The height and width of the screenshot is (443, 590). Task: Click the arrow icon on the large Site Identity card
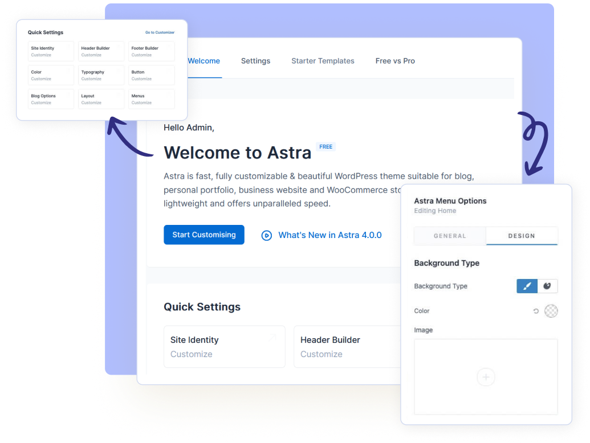273,338
